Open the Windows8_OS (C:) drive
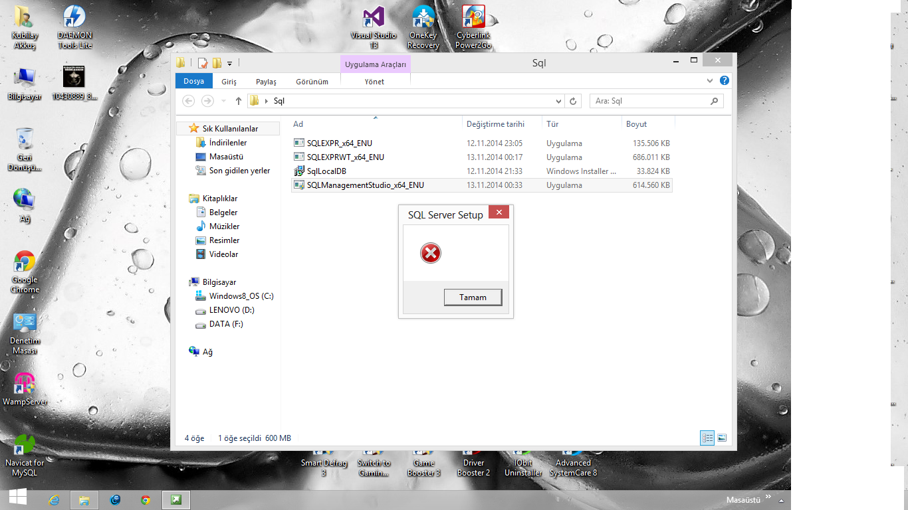 tap(234, 296)
